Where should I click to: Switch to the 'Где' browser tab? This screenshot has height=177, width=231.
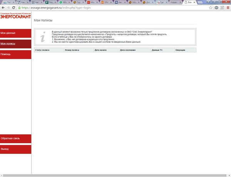(162, 2)
